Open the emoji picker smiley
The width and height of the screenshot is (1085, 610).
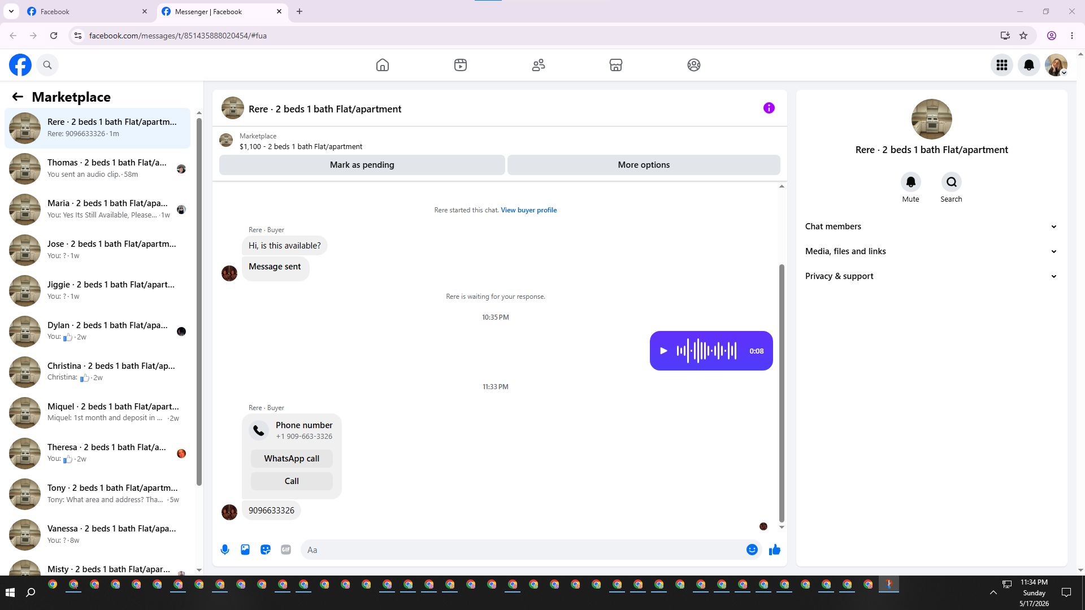coord(752,550)
